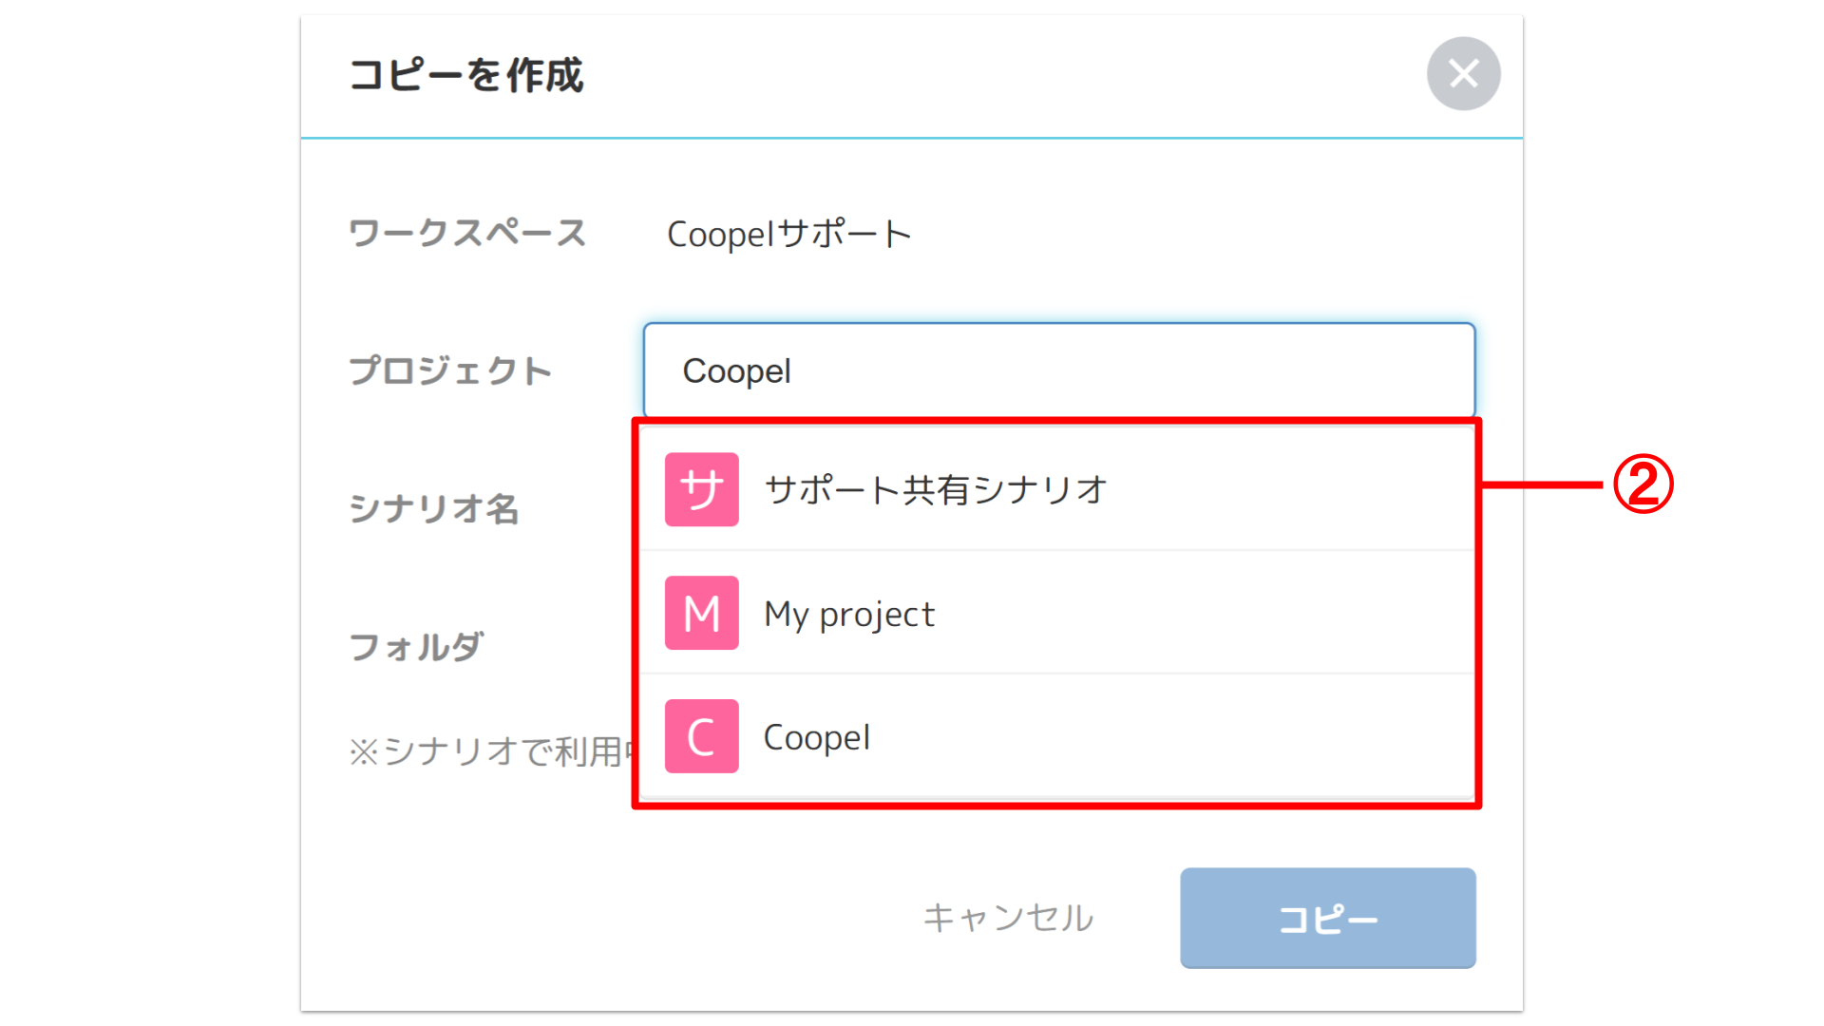Click the circled ② annotation marker

(x=1643, y=484)
